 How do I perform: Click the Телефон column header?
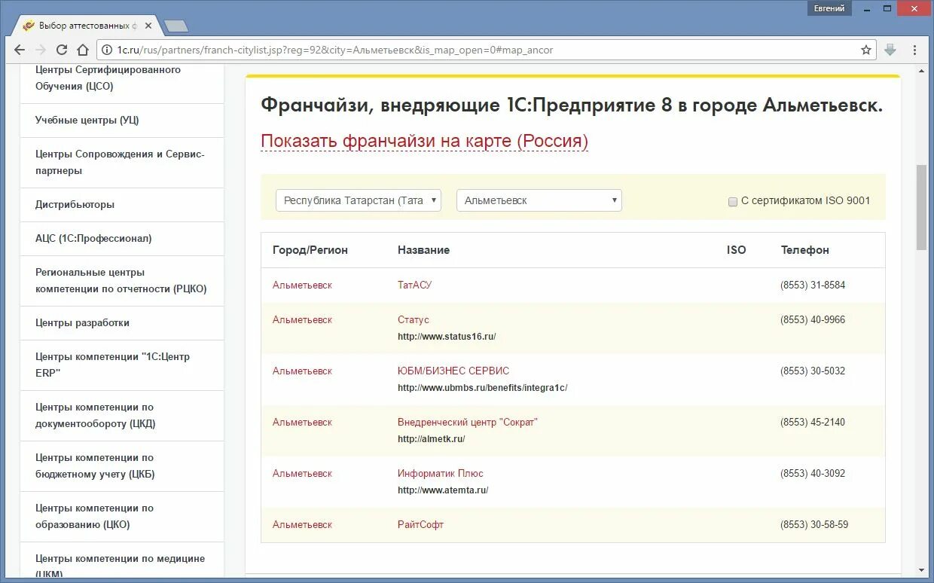click(x=804, y=250)
